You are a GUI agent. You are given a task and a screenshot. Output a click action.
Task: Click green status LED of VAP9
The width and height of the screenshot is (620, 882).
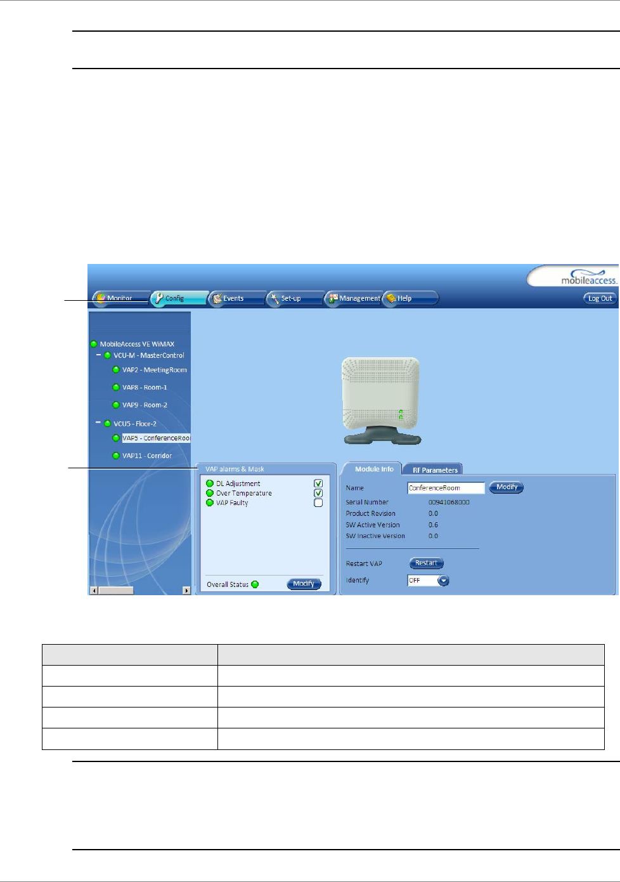[x=116, y=405]
